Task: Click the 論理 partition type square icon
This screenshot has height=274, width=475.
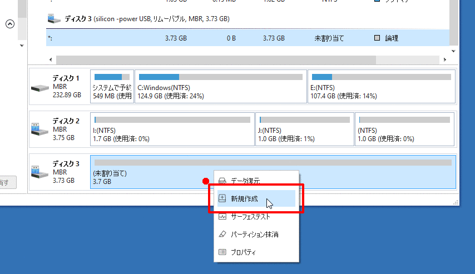Action: click(377, 38)
